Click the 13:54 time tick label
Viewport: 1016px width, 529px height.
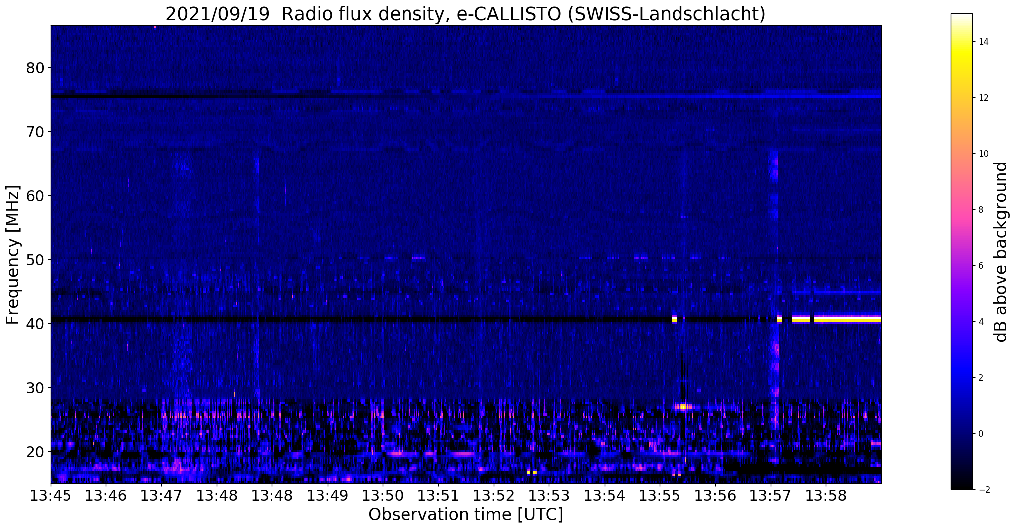[x=604, y=496]
